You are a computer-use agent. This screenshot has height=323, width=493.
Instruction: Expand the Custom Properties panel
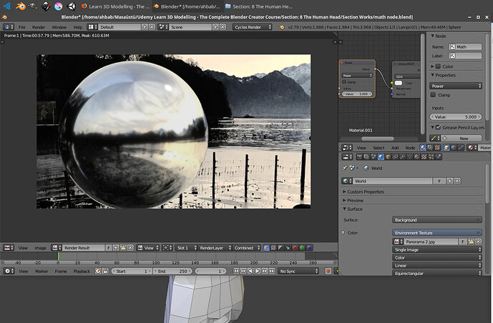[x=365, y=192]
